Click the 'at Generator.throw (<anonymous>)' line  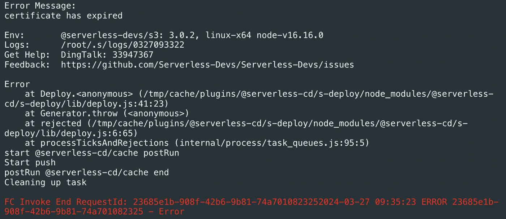(107, 114)
